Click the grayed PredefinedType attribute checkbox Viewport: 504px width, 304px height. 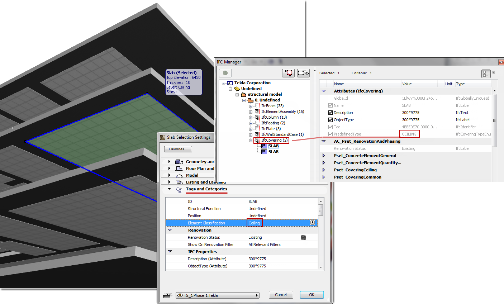point(331,134)
